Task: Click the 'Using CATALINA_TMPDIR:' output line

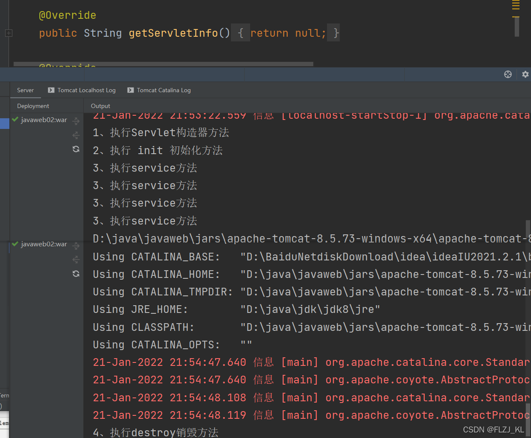Action: [312, 292]
